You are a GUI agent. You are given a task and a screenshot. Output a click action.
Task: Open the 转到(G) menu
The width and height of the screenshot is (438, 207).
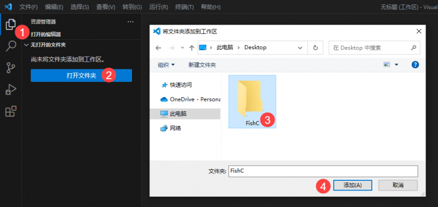tap(132, 7)
